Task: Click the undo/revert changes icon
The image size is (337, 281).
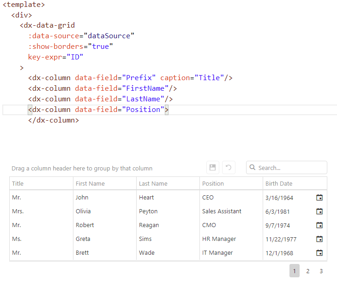Action: (229, 167)
